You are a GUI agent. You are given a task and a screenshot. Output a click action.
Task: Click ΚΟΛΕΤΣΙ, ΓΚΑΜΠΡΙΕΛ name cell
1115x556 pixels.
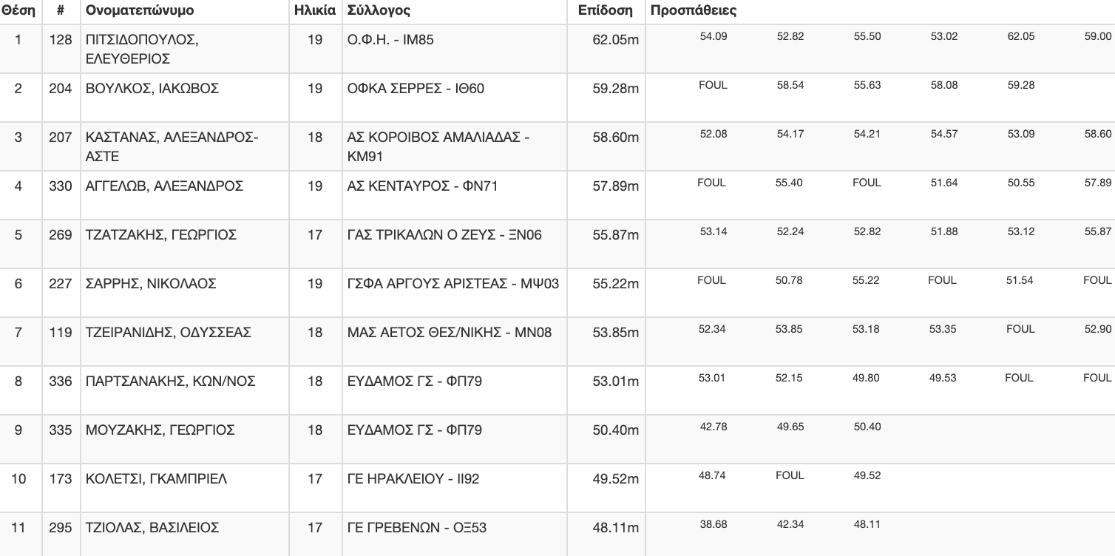coord(156,479)
